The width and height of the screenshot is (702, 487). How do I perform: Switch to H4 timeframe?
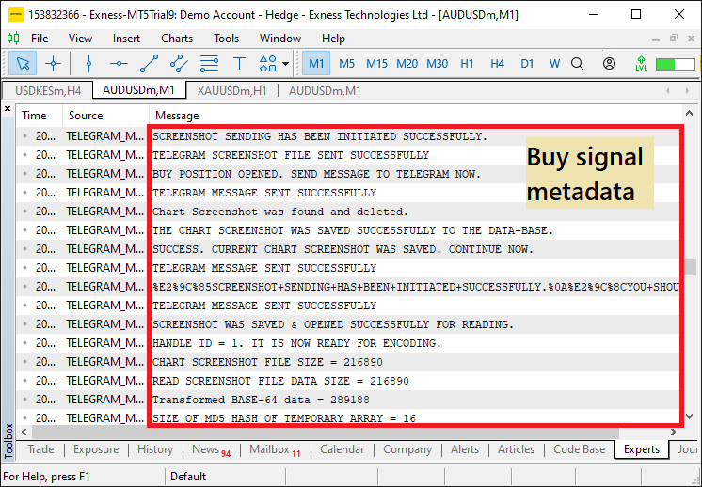point(497,64)
